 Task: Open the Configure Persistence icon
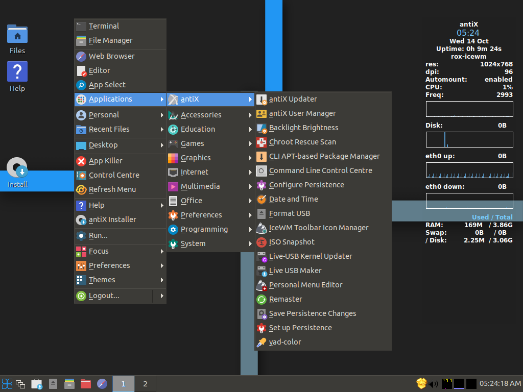point(261,185)
